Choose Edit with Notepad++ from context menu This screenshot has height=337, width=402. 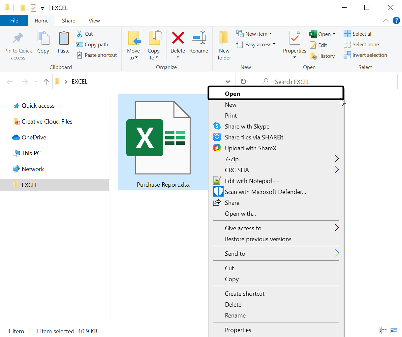click(252, 181)
